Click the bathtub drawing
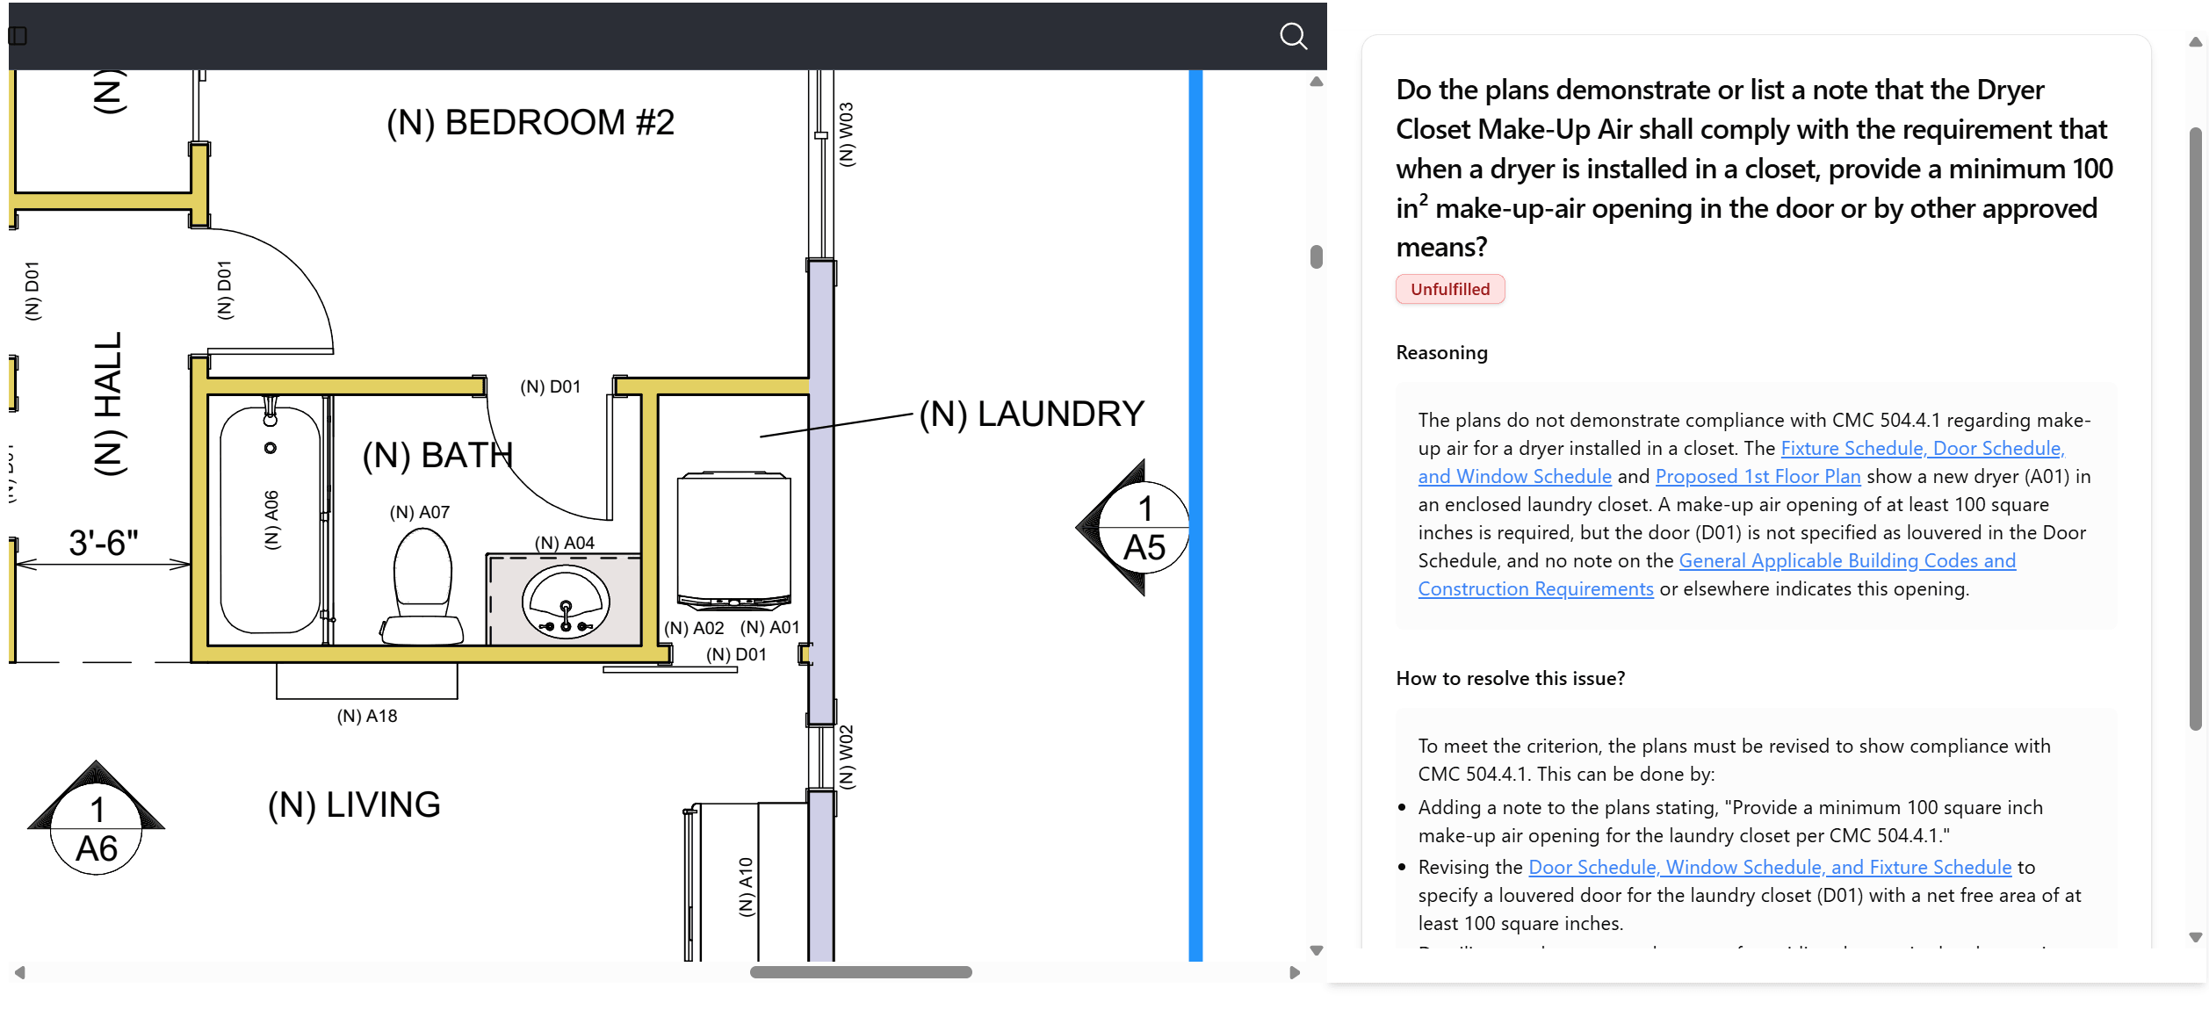 pos(271,520)
